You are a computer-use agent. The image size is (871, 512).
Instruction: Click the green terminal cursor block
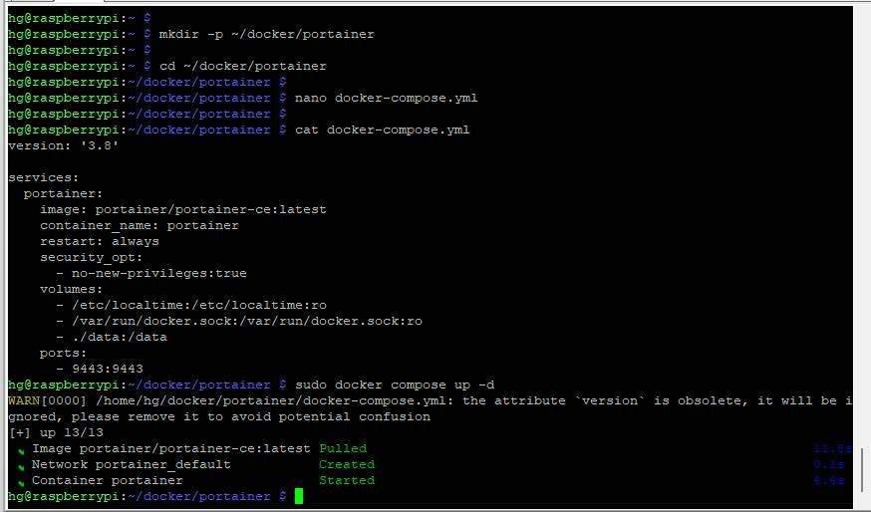(x=298, y=496)
